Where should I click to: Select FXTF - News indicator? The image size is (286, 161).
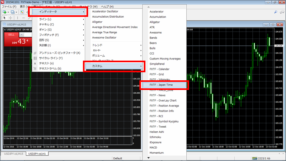157,95
